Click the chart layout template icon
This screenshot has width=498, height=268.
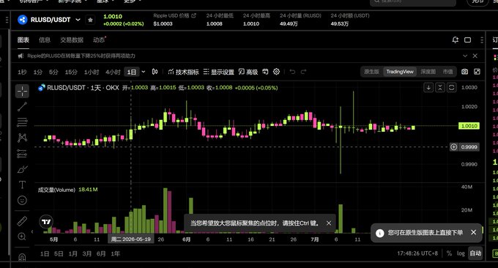(x=265, y=72)
